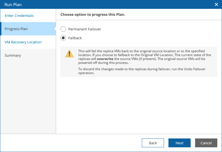Click the Failback option label text
Image resolution: width=222 pixels, height=152 pixels.
(75, 38)
